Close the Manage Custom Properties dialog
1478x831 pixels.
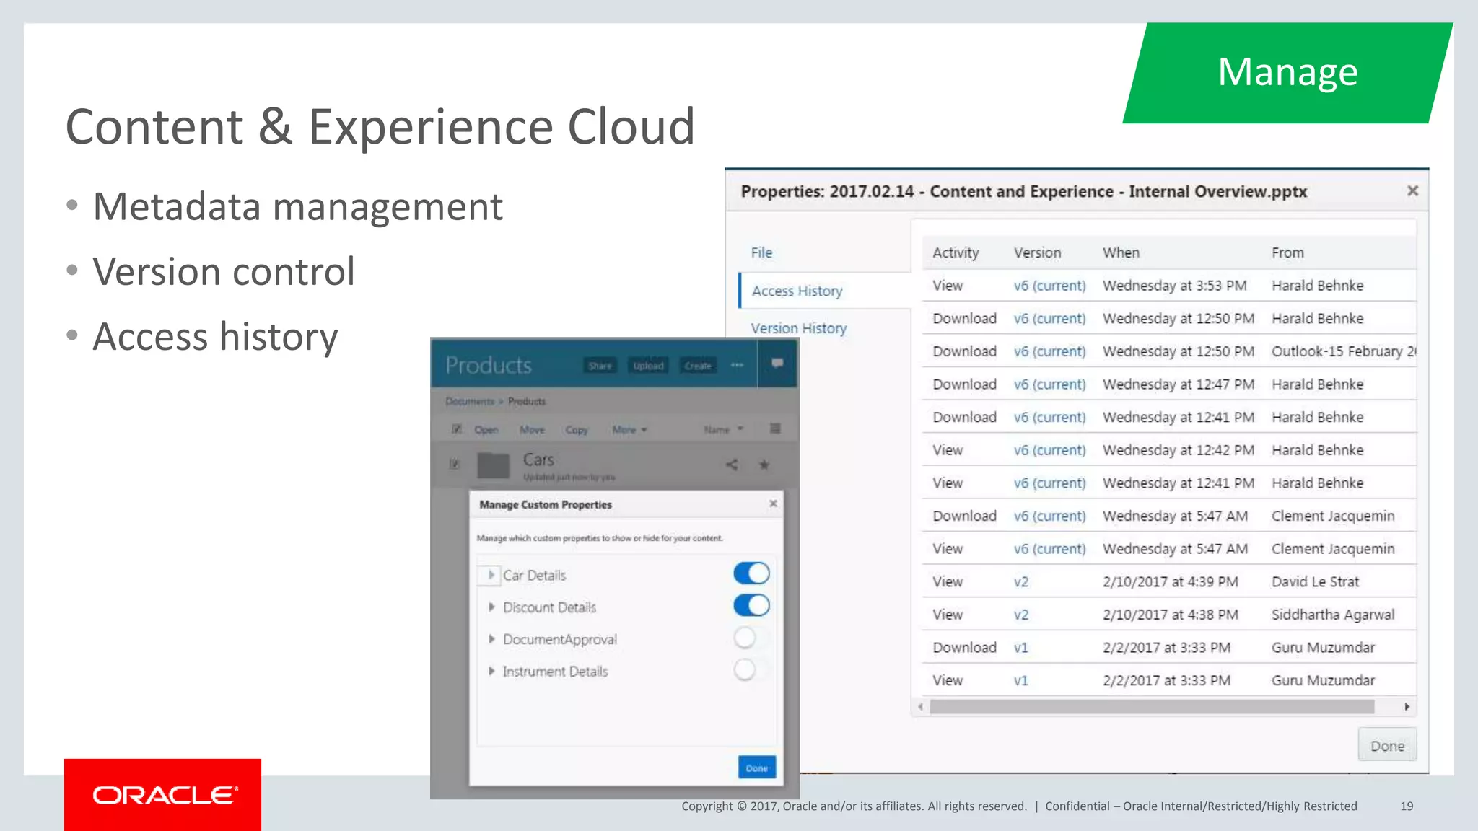pyautogui.click(x=773, y=504)
